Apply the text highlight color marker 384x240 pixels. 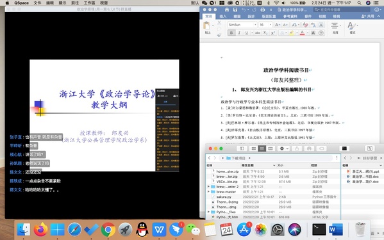click(292, 33)
